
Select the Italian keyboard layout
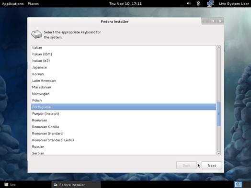pyautogui.click(x=124, y=47)
